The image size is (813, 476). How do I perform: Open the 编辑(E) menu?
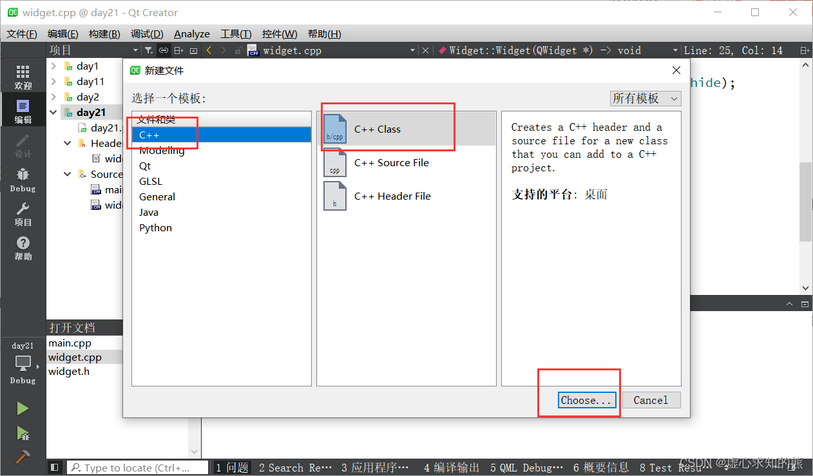pos(63,33)
